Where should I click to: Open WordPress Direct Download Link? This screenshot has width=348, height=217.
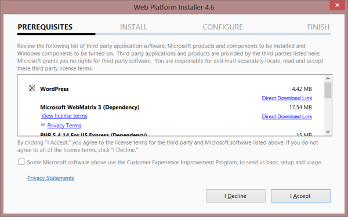point(287,98)
